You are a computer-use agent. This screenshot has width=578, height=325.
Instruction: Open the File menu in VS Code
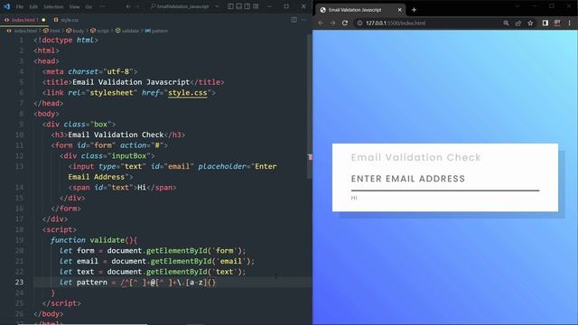click(x=20, y=6)
